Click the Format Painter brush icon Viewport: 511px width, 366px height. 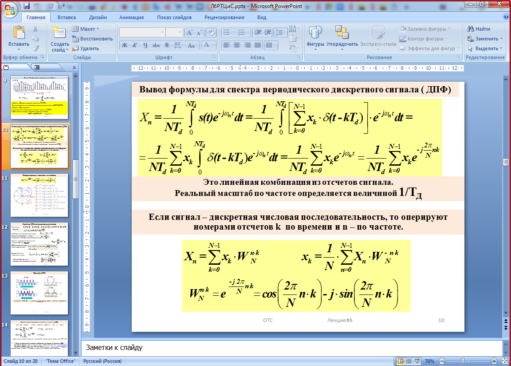(x=36, y=48)
